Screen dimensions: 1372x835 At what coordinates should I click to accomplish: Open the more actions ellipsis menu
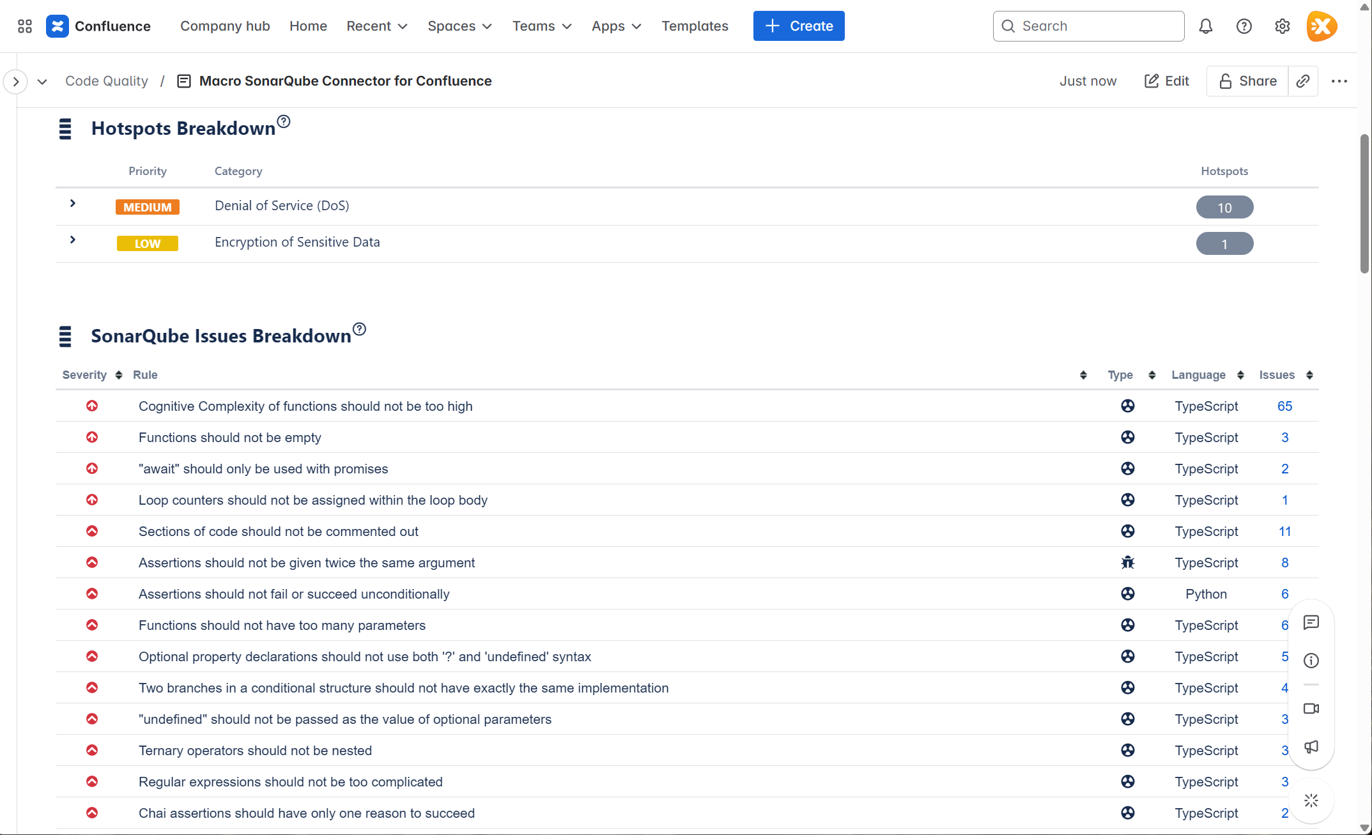tap(1339, 81)
